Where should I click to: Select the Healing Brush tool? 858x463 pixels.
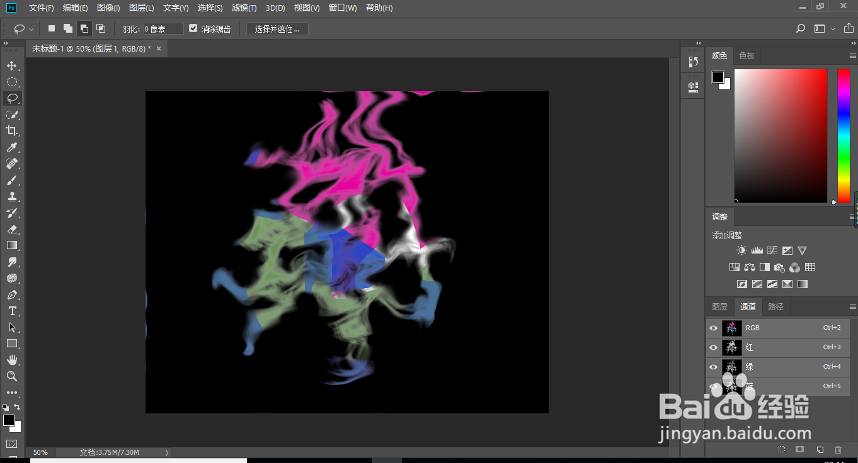tap(11, 164)
